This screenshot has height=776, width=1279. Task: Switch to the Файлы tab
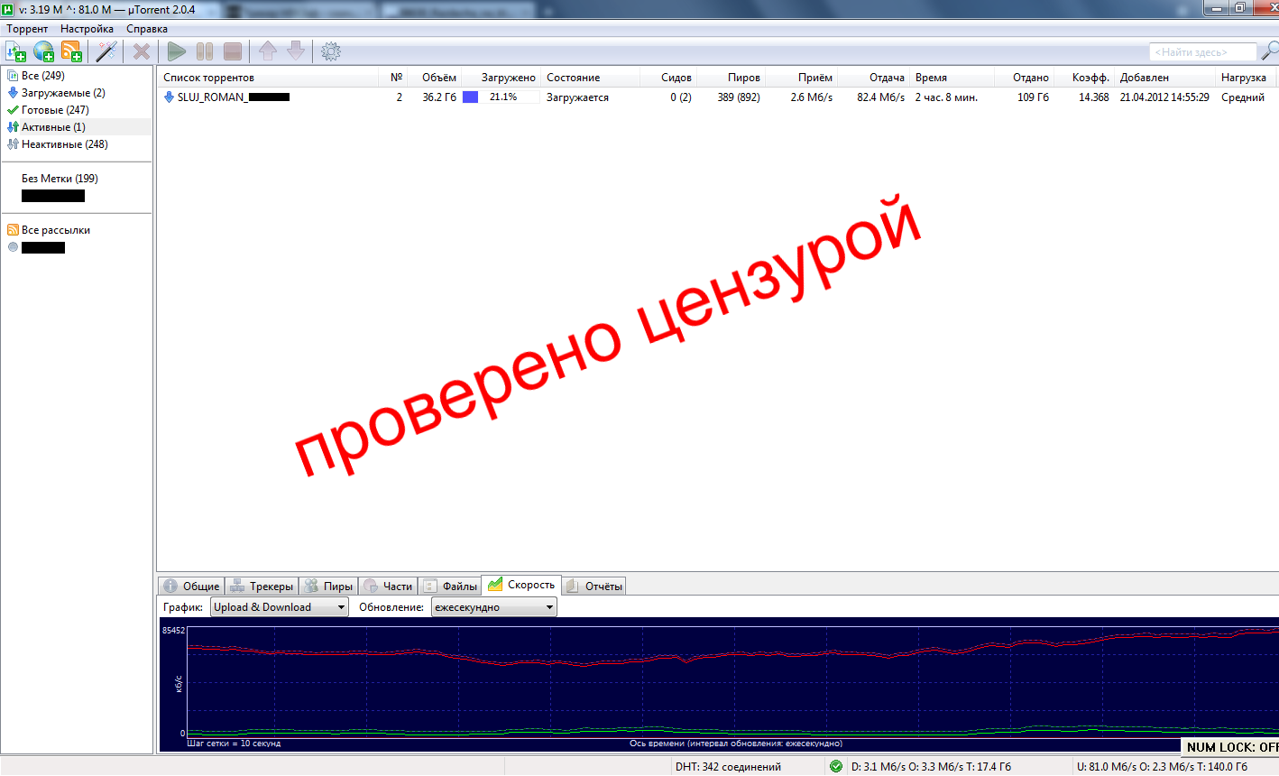pyautogui.click(x=450, y=587)
